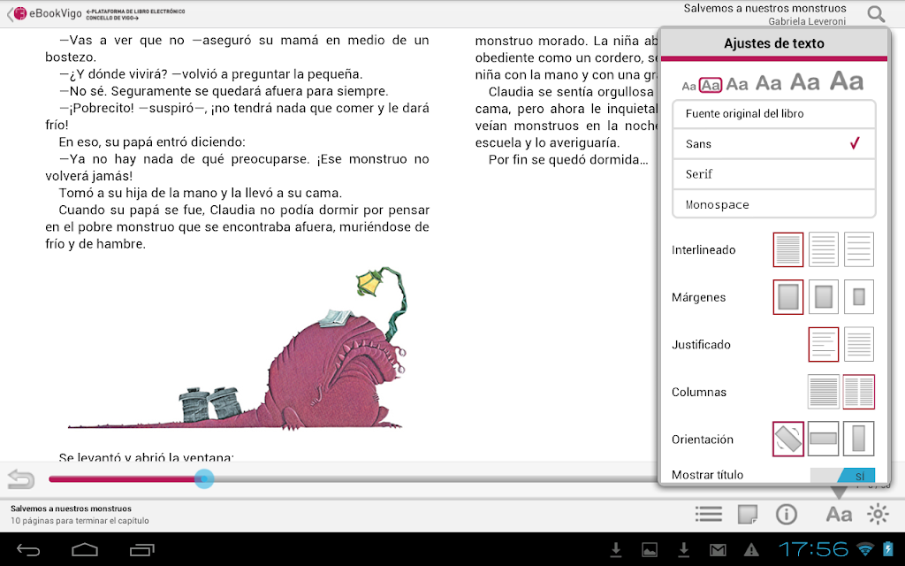Click the reading progress slider handle
Screen dimensions: 905x566
(204, 478)
